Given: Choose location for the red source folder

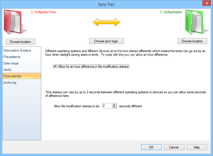Looking at the screenshot, I should tap(20, 41).
